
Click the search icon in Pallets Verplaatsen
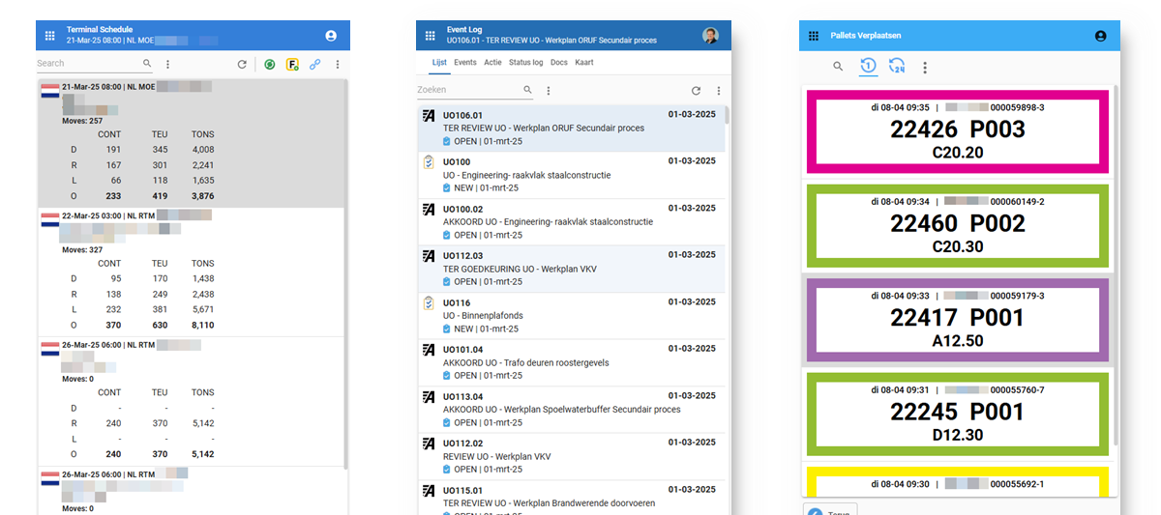coord(838,67)
